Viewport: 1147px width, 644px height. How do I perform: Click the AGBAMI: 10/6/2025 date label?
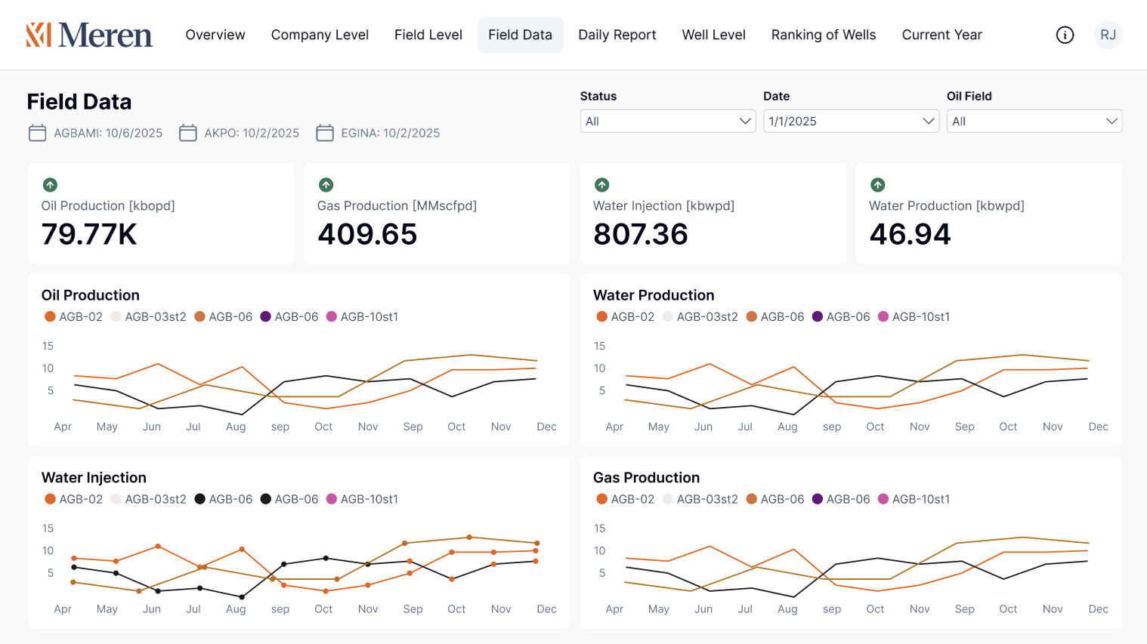tap(108, 133)
